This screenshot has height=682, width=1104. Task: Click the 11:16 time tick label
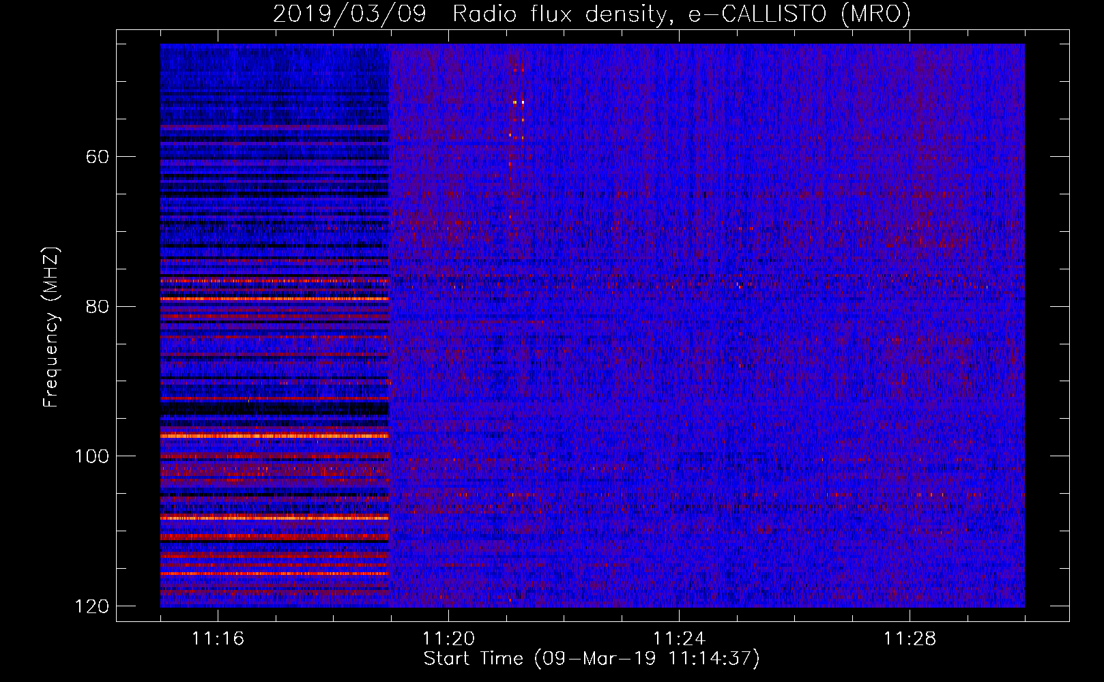[x=218, y=639]
